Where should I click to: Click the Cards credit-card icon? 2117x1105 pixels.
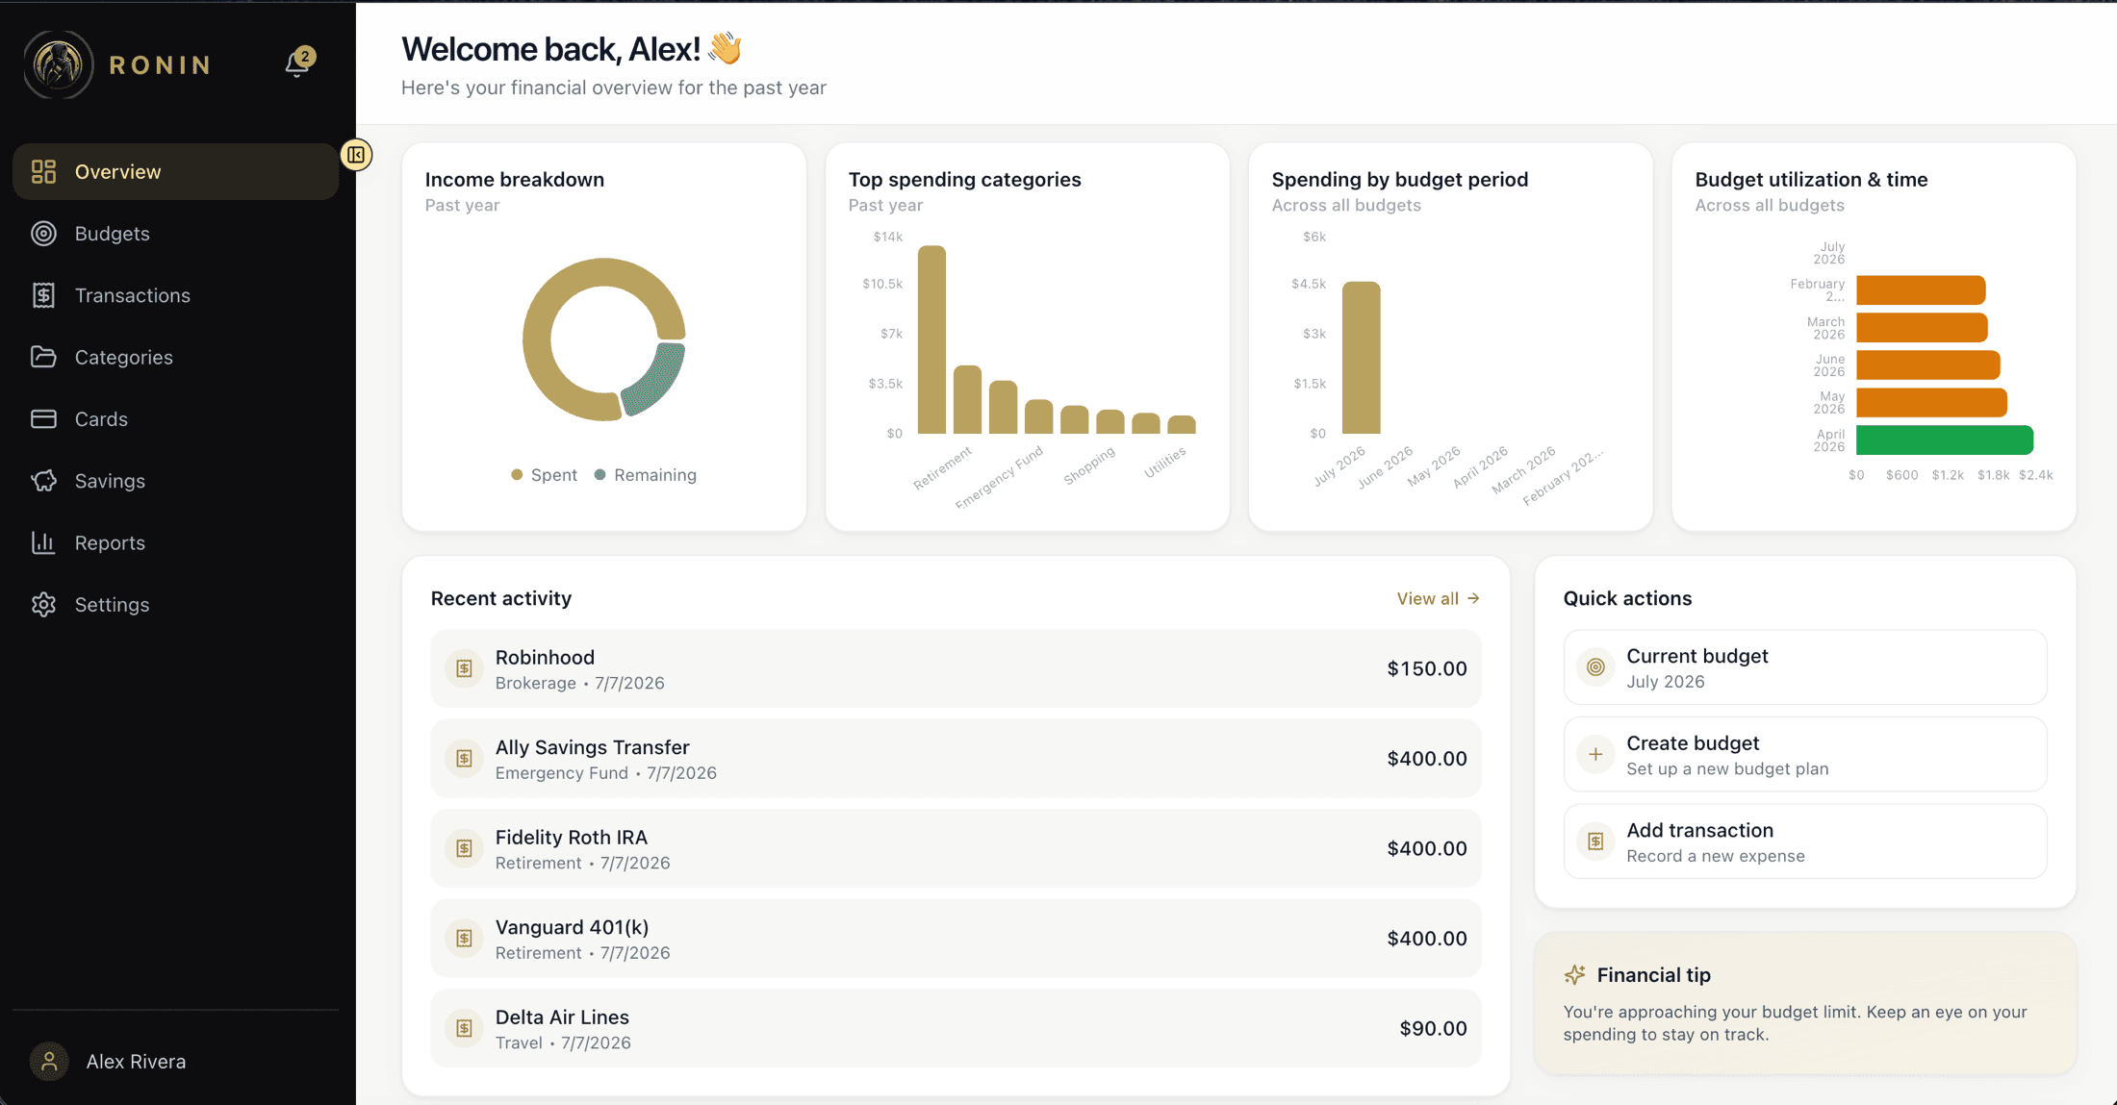tap(43, 419)
